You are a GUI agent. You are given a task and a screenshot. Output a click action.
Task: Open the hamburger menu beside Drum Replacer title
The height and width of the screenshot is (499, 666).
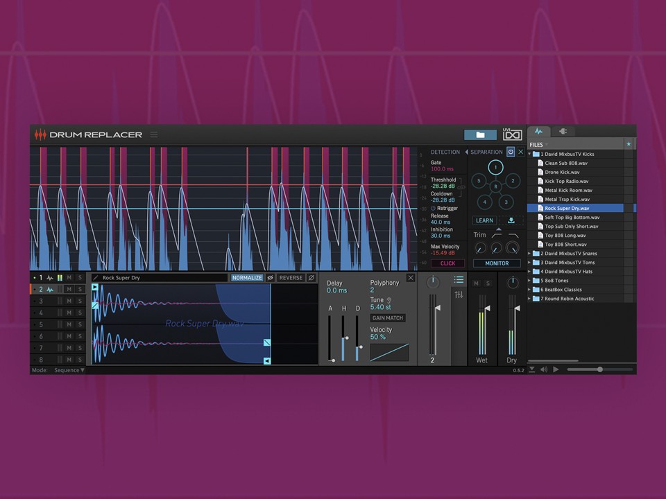coord(154,134)
